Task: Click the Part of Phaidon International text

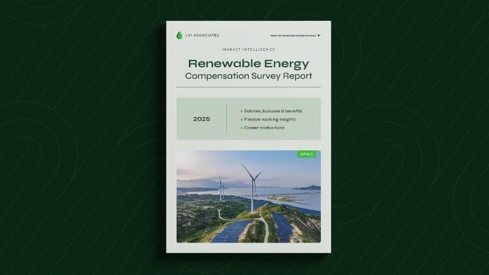Action: pos(292,35)
